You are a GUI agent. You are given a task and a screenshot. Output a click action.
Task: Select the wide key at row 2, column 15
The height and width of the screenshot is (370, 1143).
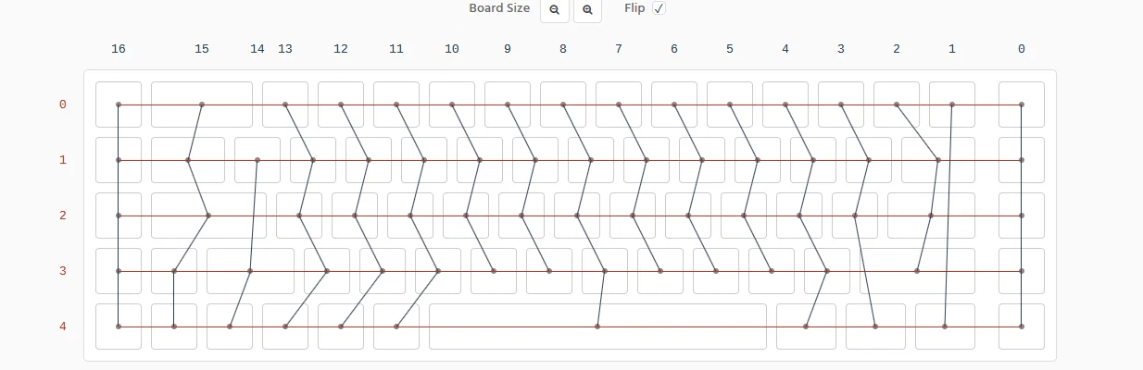pyautogui.click(x=208, y=216)
